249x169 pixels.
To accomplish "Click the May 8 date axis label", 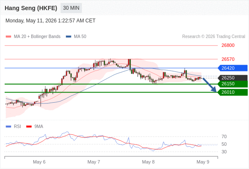I will click(148, 162).
